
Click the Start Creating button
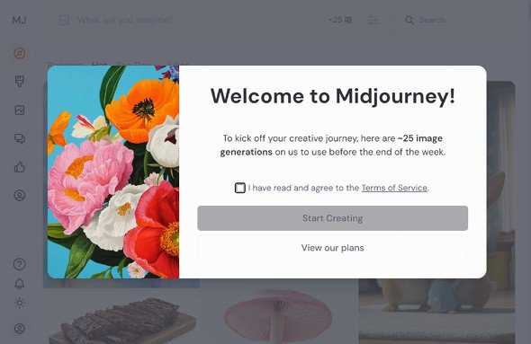[x=333, y=218]
